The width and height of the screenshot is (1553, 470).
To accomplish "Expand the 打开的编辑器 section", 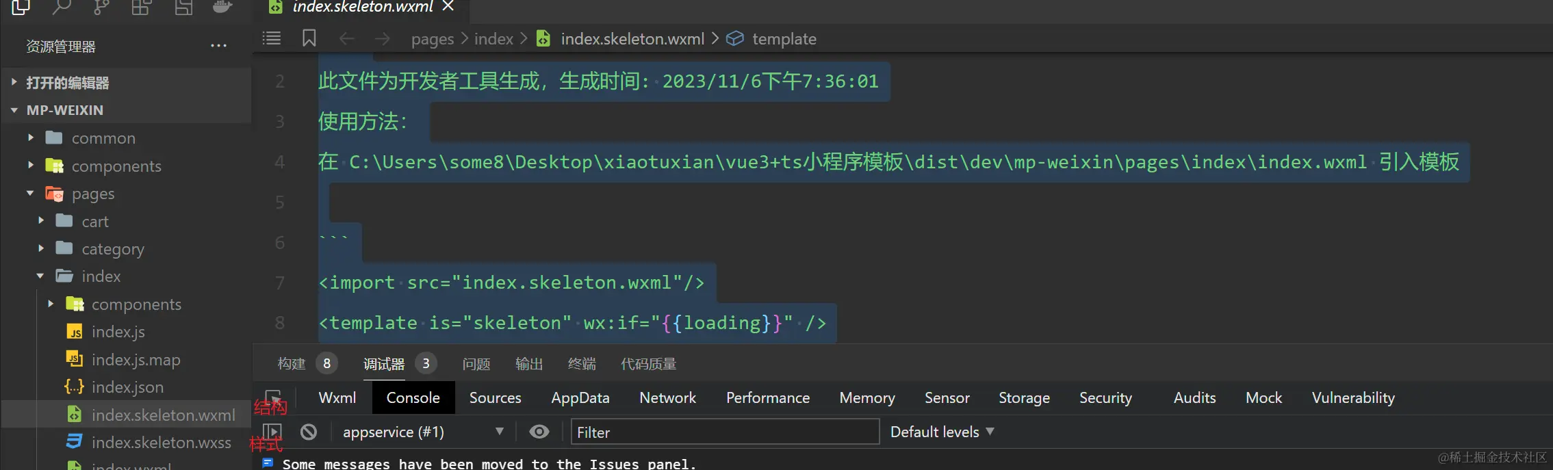I will (x=126, y=83).
